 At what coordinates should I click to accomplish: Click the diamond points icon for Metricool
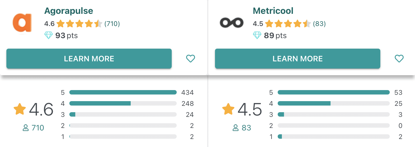pos(257,36)
